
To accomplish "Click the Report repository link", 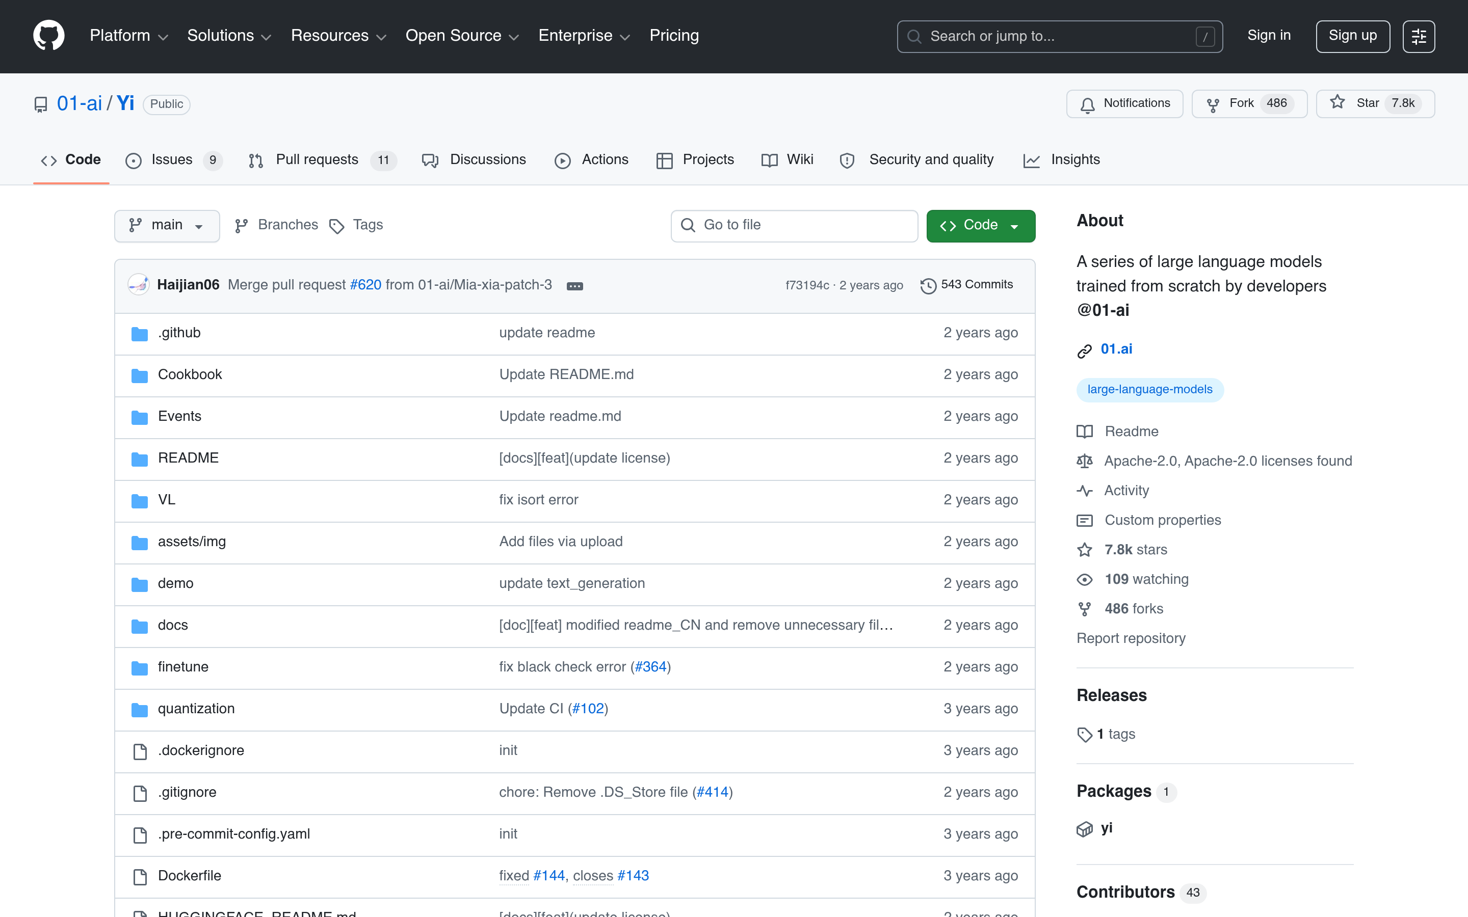I will click(x=1131, y=639).
